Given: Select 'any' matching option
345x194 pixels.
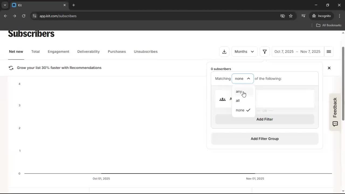Looking at the screenshot, I should [x=239, y=92].
